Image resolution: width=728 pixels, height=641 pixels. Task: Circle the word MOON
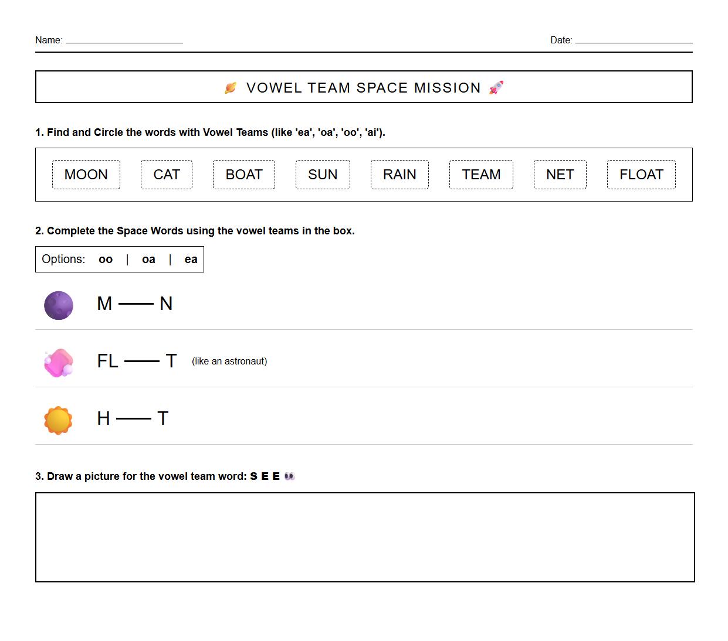click(86, 174)
